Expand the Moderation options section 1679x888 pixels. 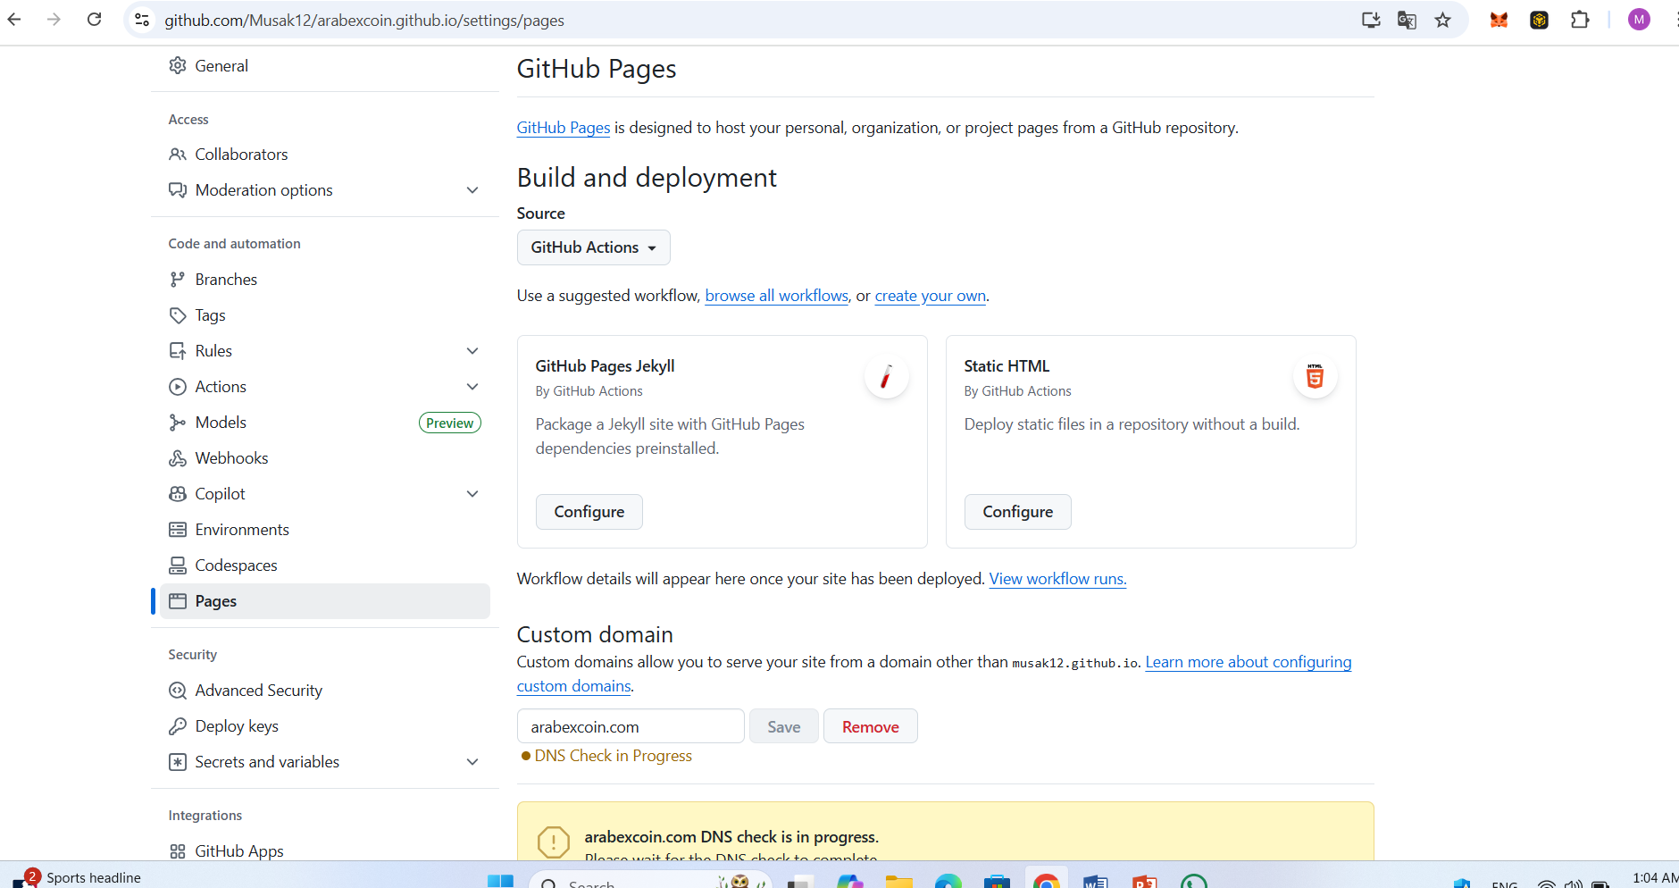point(472,190)
